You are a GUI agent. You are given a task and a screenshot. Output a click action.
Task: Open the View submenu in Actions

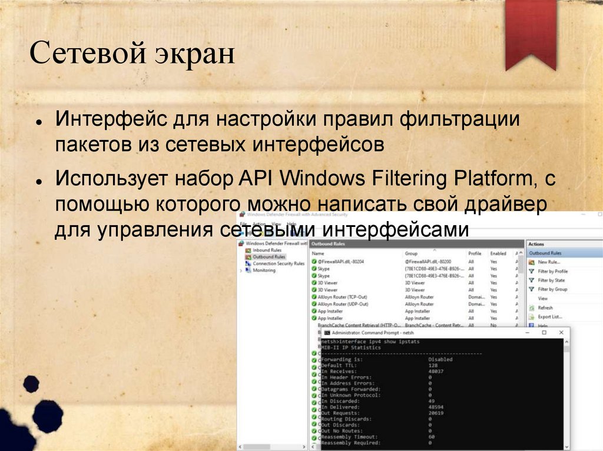click(542, 299)
